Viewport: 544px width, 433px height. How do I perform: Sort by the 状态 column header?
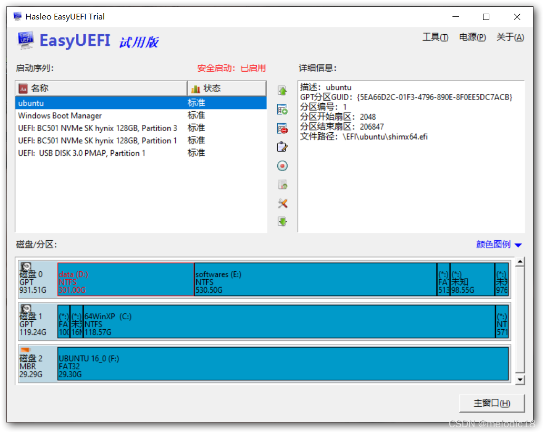coord(227,88)
